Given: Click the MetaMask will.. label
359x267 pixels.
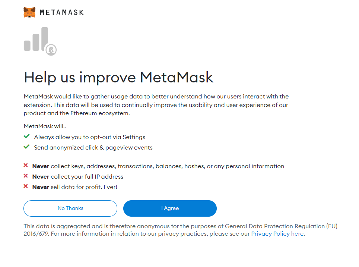Looking at the screenshot, I should [45, 126].
